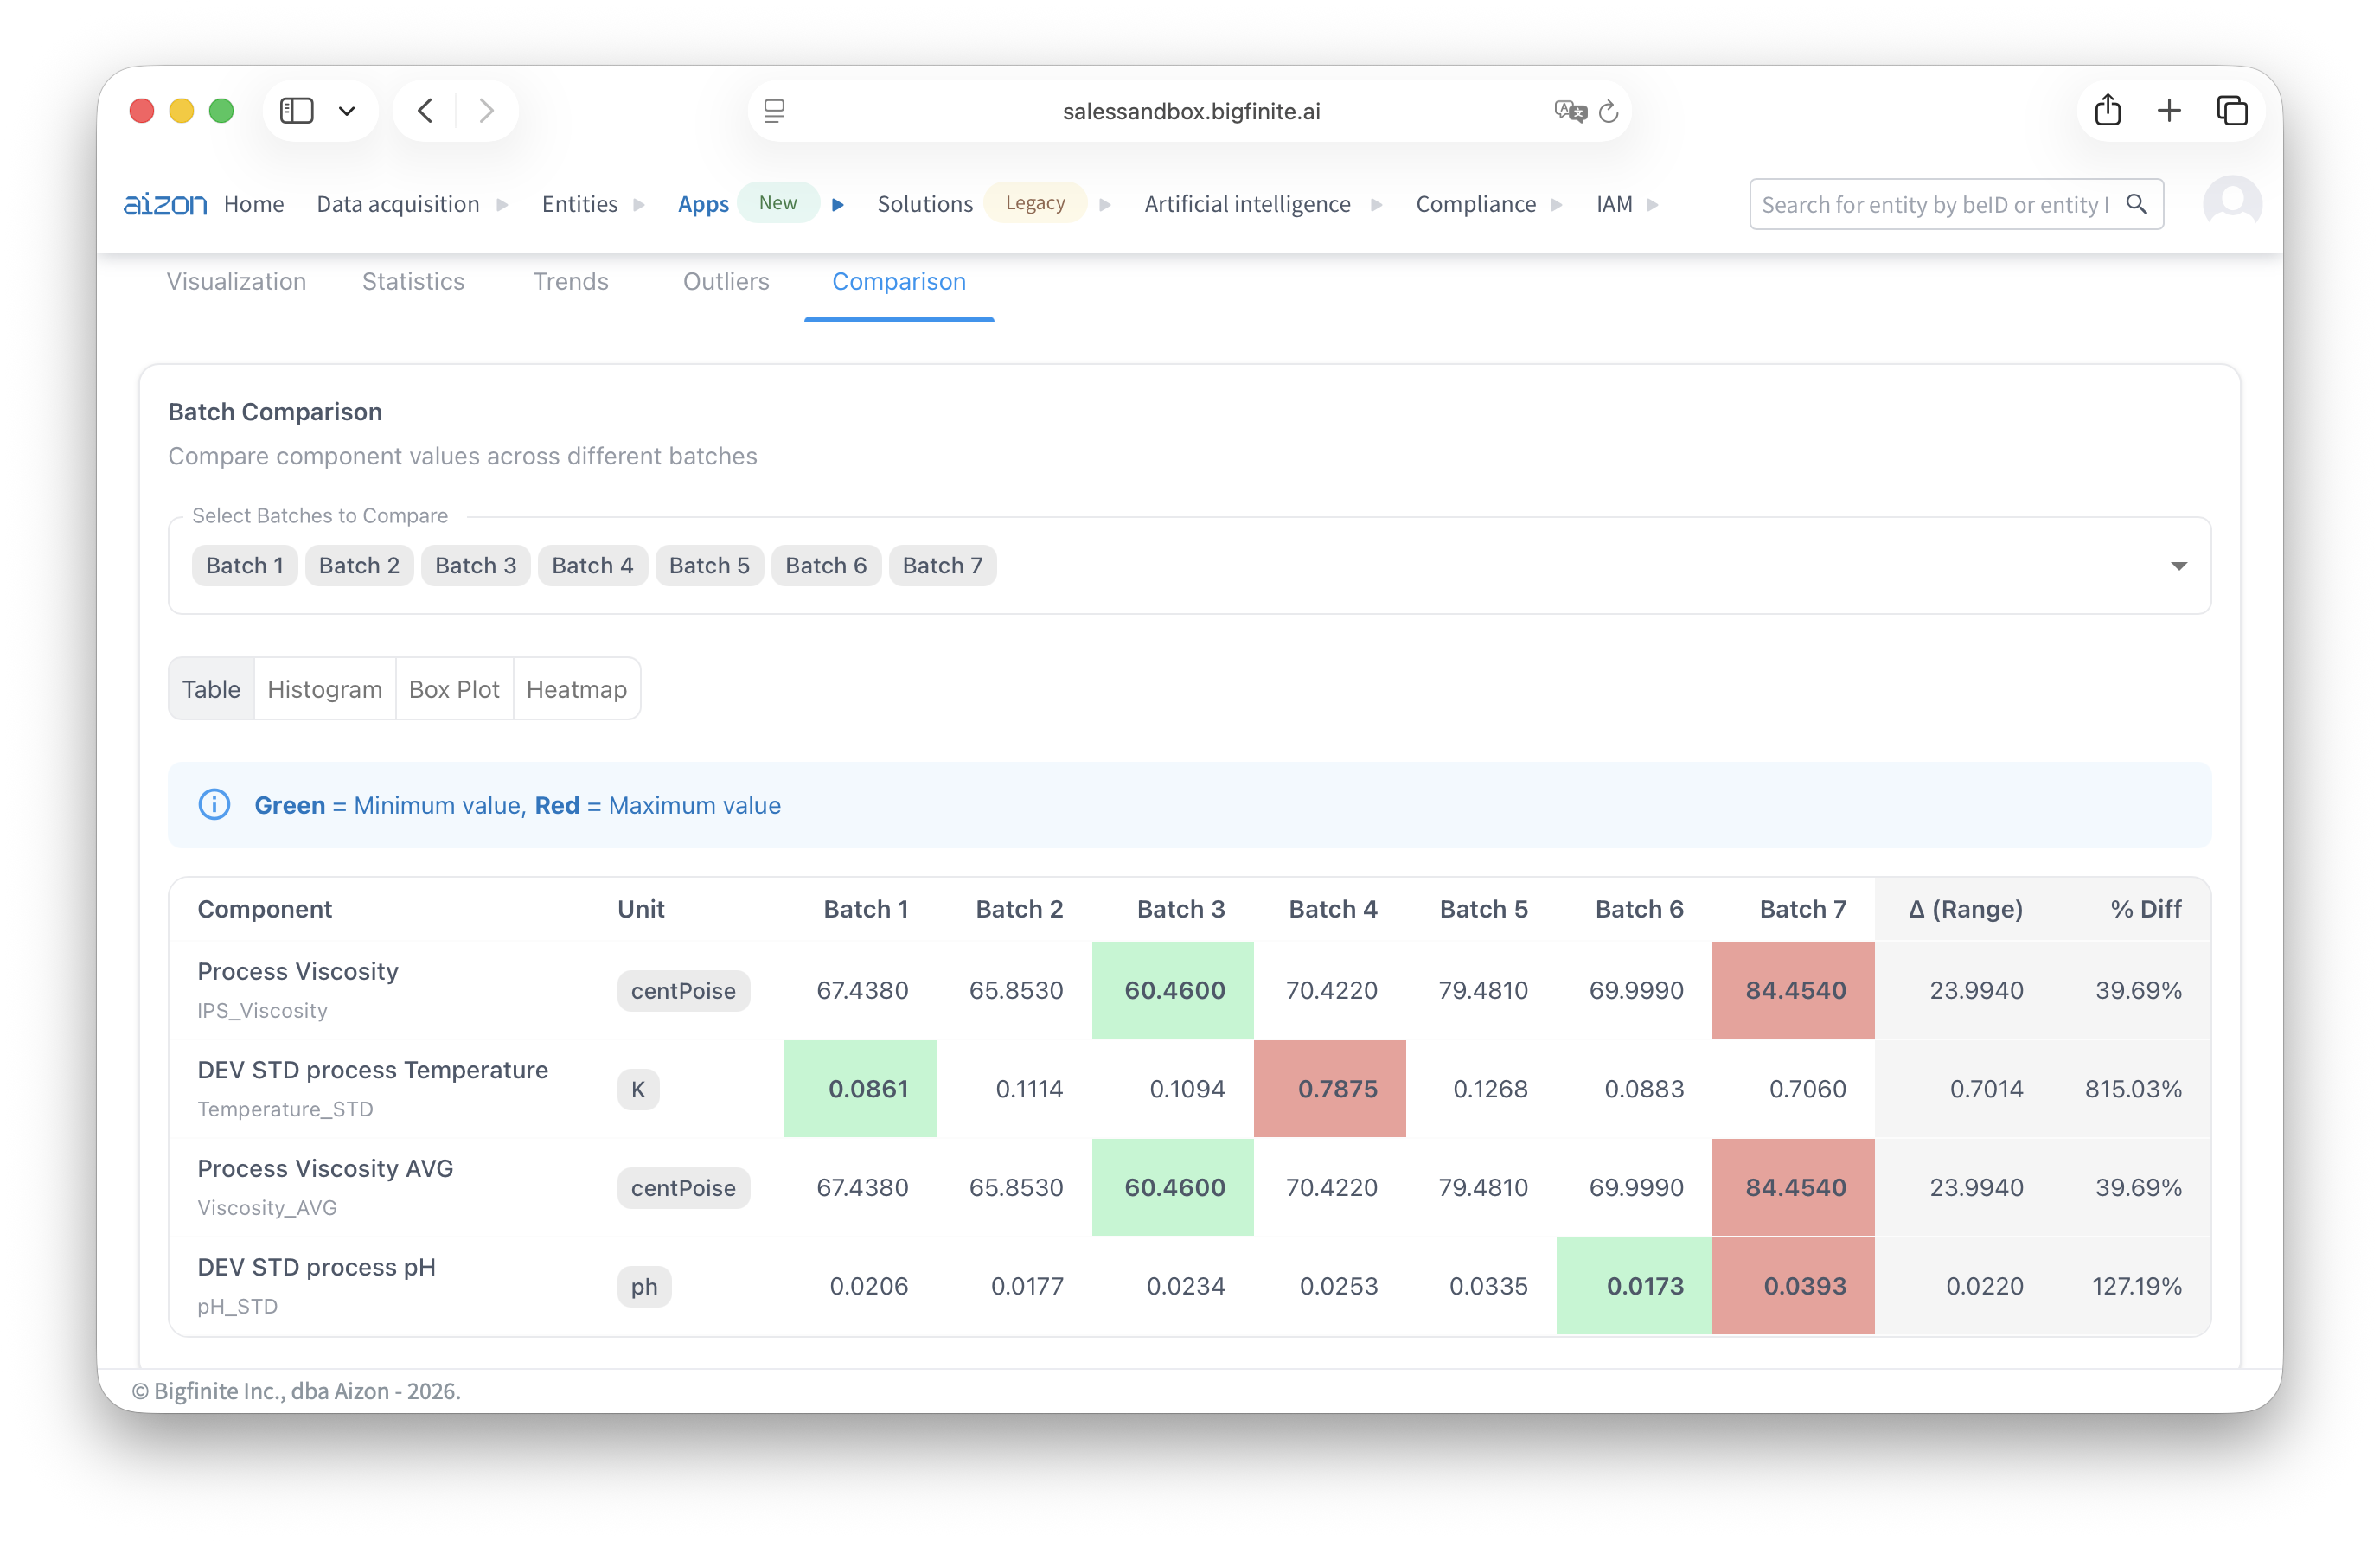Image resolution: width=2380 pixels, height=1541 pixels.
Task: Switch view to Heatmap
Action: [576, 689]
